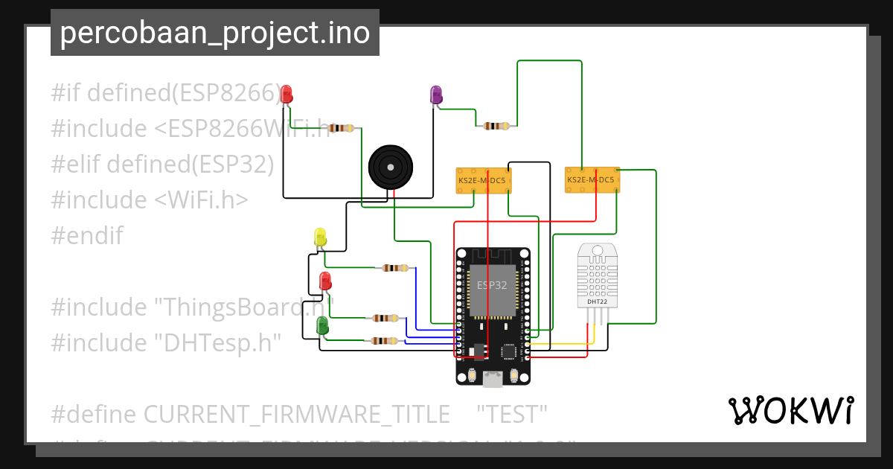Click the DHT22 temperature sensor
This screenshot has height=469, width=893.
click(x=597, y=275)
